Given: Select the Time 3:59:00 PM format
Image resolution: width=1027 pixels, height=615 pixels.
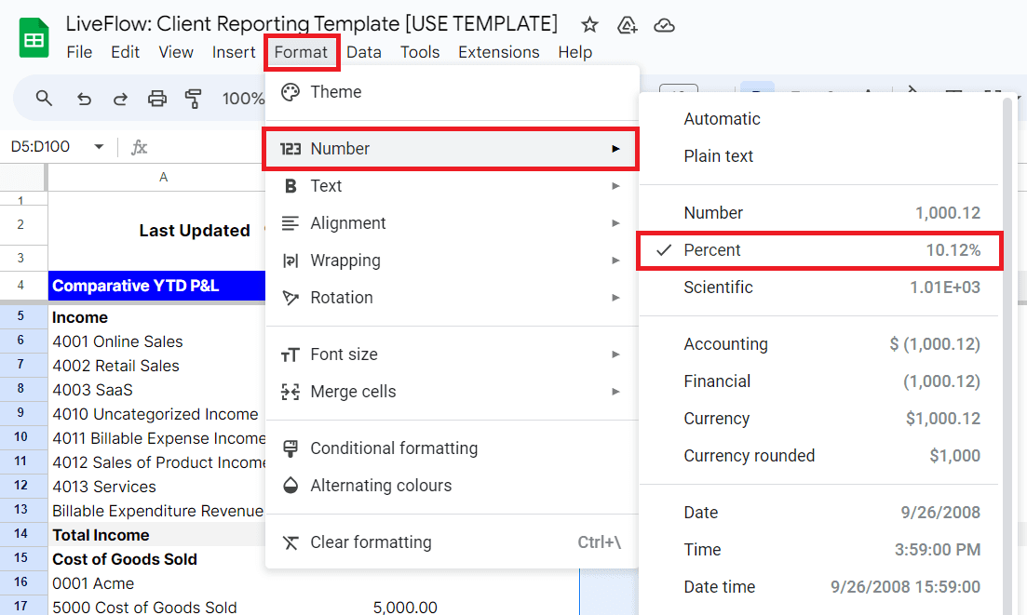Looking at the screenshot, I should point(819,550).
